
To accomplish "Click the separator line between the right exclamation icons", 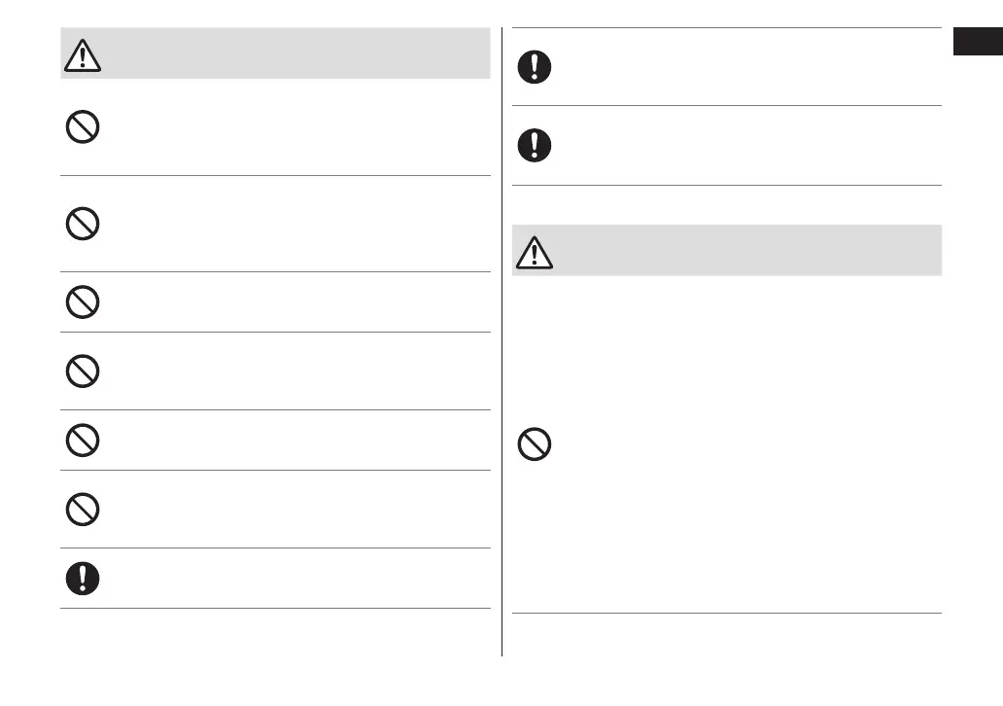I will (727, 106).
